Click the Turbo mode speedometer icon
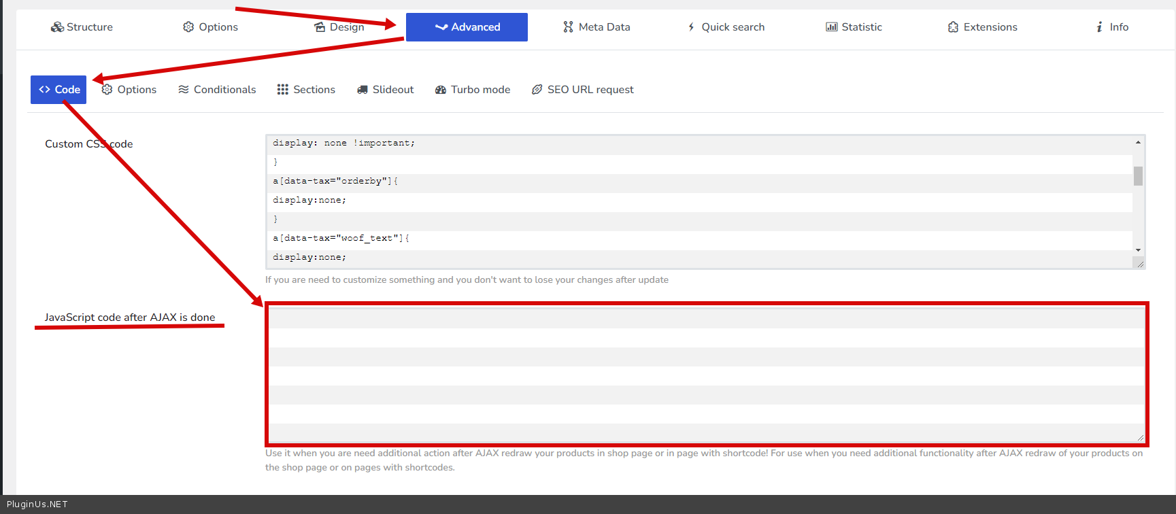The height and width of the screenshot is (514, 1176). [441, 90]
